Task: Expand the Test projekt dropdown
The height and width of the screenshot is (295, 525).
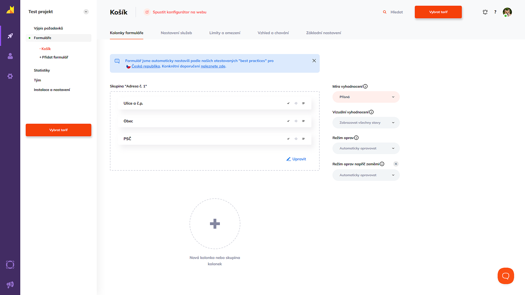Action: click(86, 12)
